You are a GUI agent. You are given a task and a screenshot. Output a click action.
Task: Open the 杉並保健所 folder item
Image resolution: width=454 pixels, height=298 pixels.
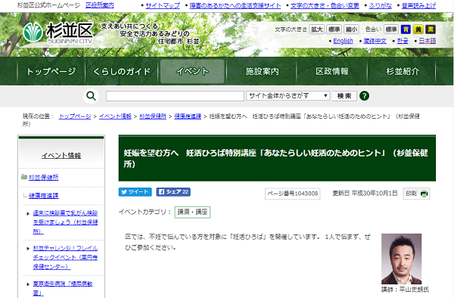coord(43,177)
